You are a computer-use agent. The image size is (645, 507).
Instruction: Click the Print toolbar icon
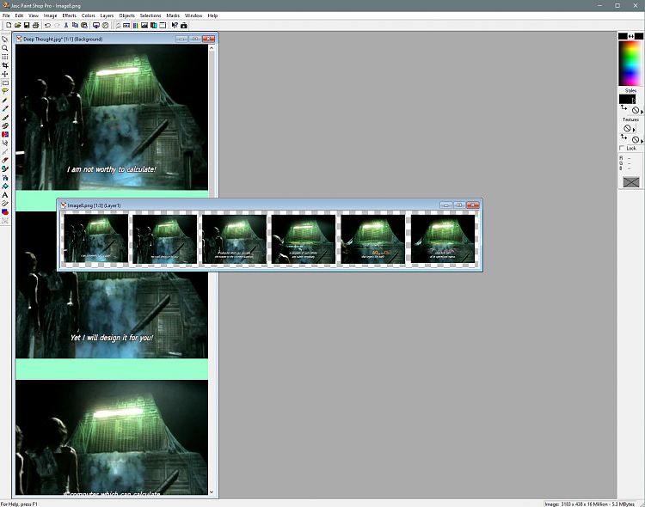36,26
